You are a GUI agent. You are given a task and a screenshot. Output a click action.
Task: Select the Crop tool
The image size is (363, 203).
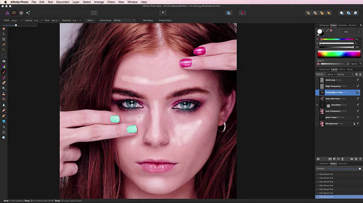(4, 39)
